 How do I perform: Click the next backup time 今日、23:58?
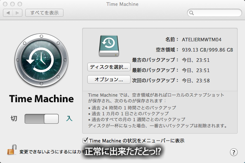pos(195,81)
